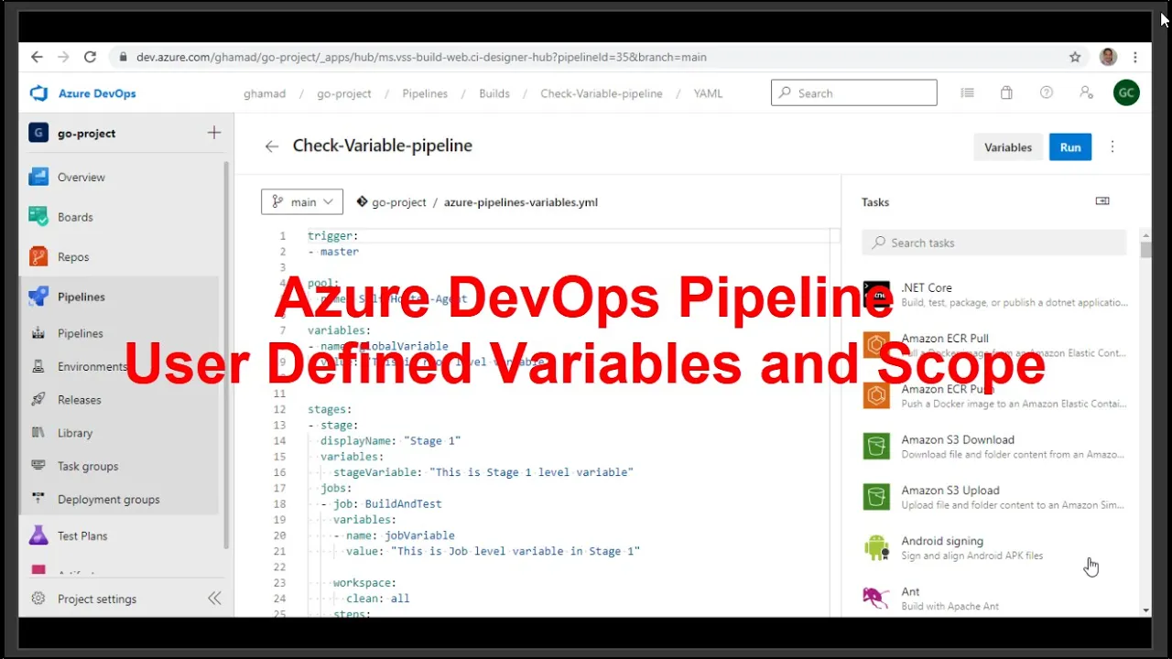1172x659 pixels.
Task: Click the browser address bar
Action: 586,57
